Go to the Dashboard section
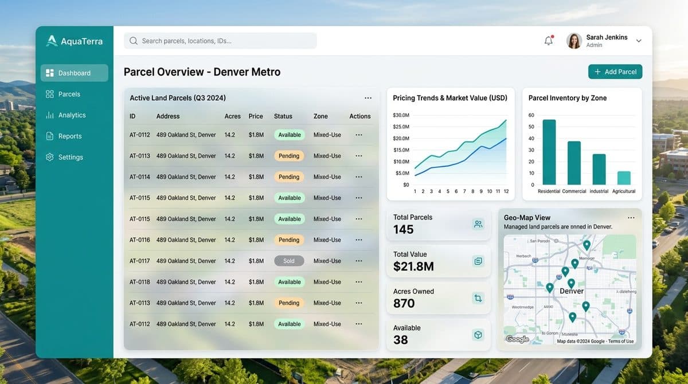 coord(74,73)
